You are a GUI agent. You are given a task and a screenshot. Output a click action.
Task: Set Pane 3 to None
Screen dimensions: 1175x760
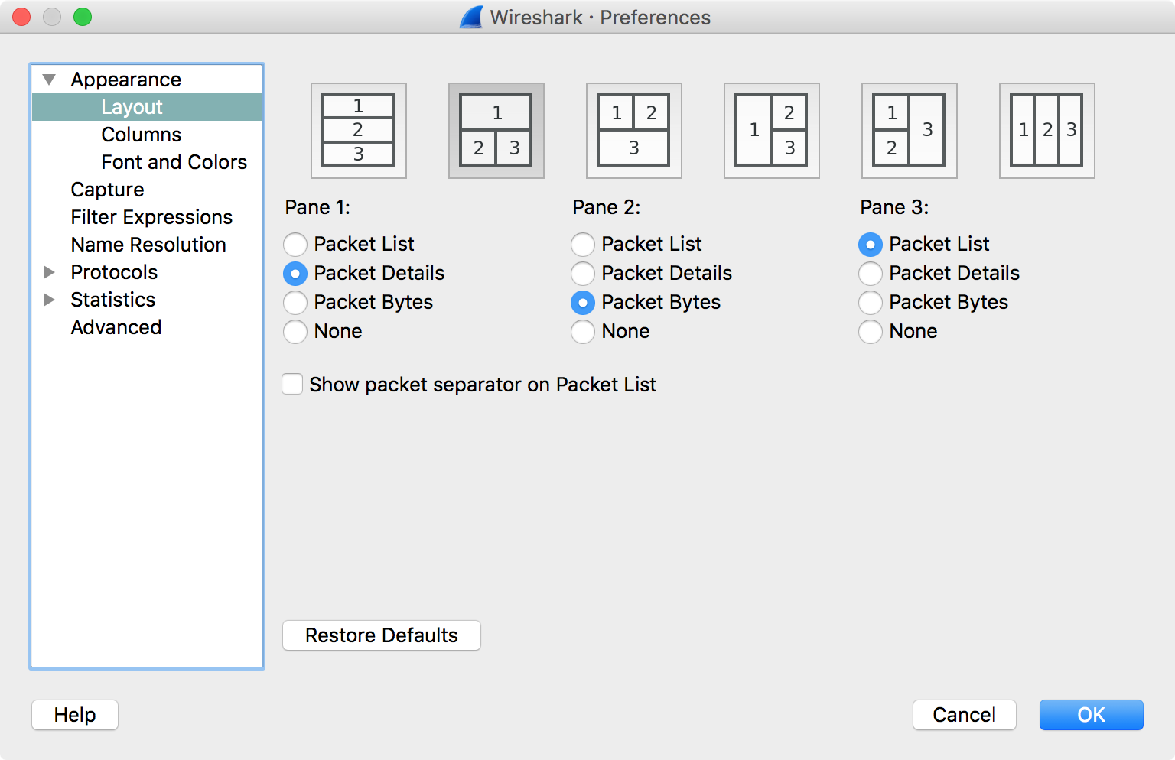(871, 332)
